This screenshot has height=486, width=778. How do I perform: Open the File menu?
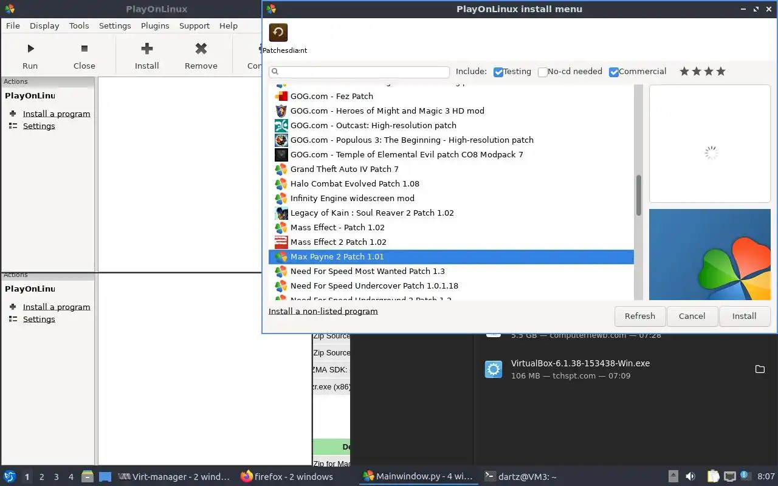click(x=13, y=26)
